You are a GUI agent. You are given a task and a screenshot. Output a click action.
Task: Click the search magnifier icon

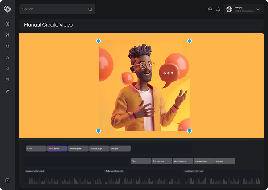point(90,9)
